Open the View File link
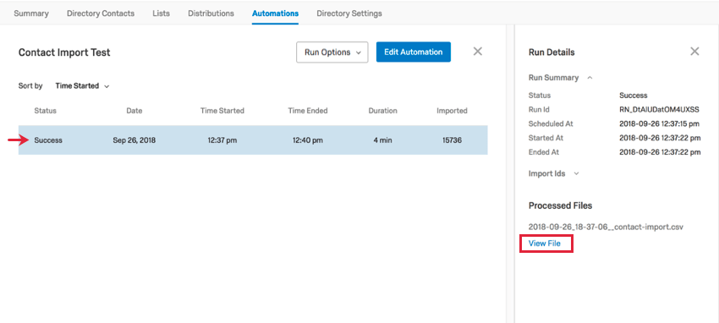This screenshot has width=719, height=323. click(x=544, y=244)
